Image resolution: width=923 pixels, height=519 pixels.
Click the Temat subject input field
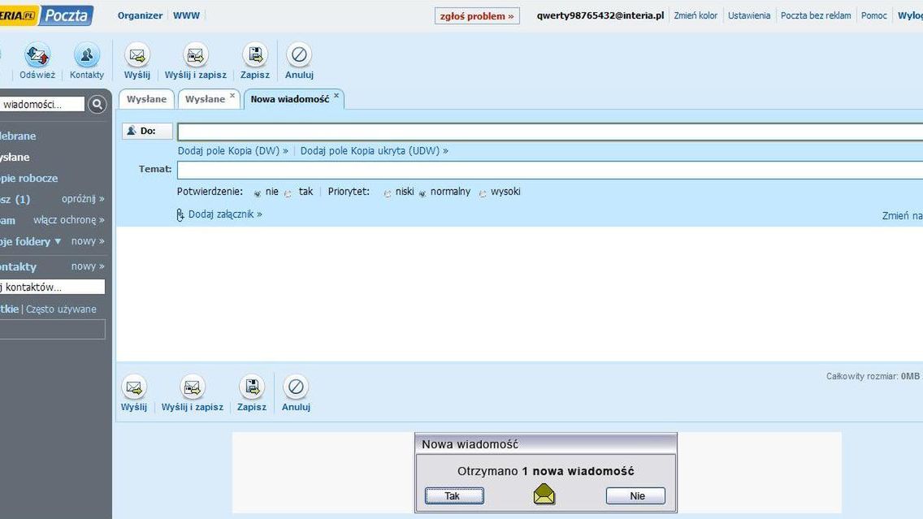click(550, 170)
